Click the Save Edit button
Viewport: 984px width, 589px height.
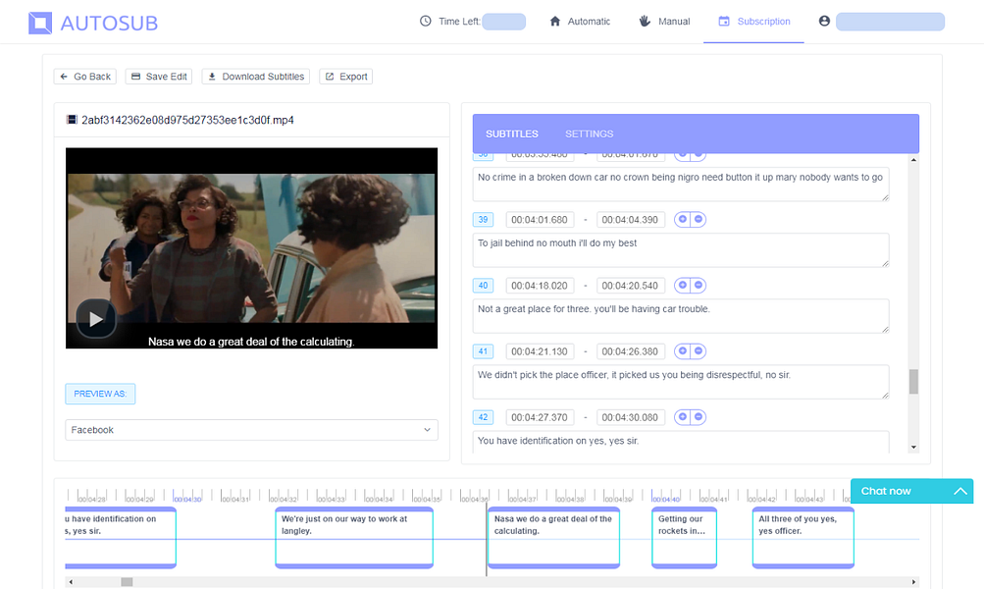(x=158, y=76)
